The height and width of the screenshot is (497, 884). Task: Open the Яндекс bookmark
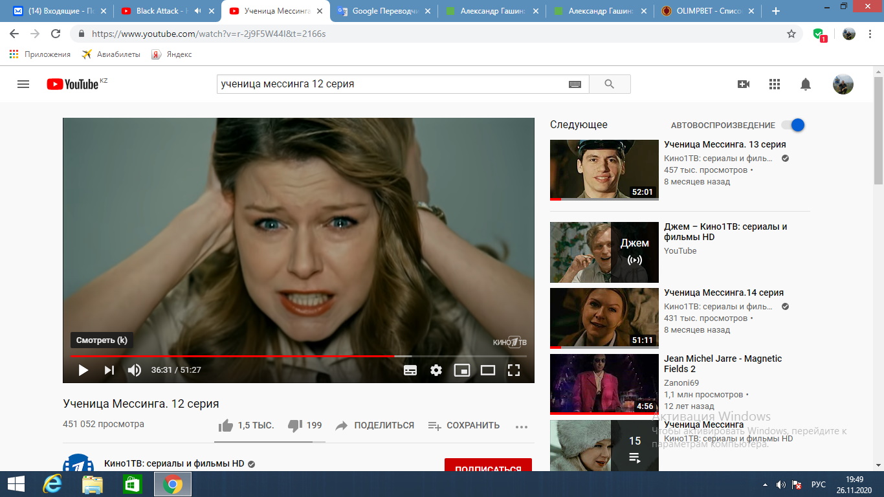coord(172,54)
